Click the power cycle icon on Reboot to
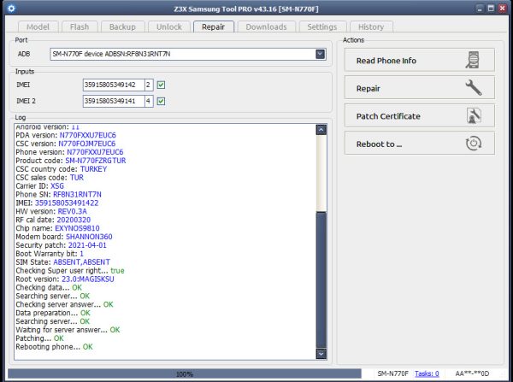This screenshot has height=382, width=513. (x=474, y=144)
